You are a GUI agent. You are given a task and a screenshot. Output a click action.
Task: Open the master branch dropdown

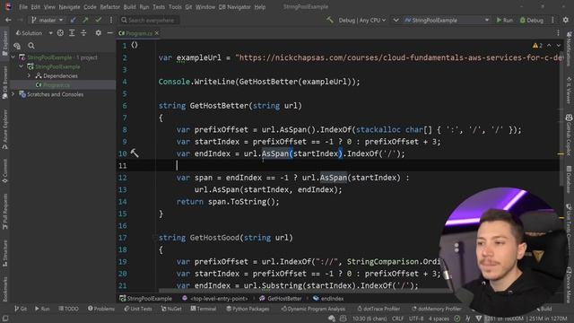click(47, 20)
